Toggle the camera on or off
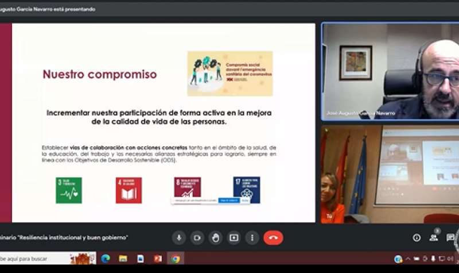Image resolution: width=459 pixels, height=273 pixels. click(x=197, y=237)
